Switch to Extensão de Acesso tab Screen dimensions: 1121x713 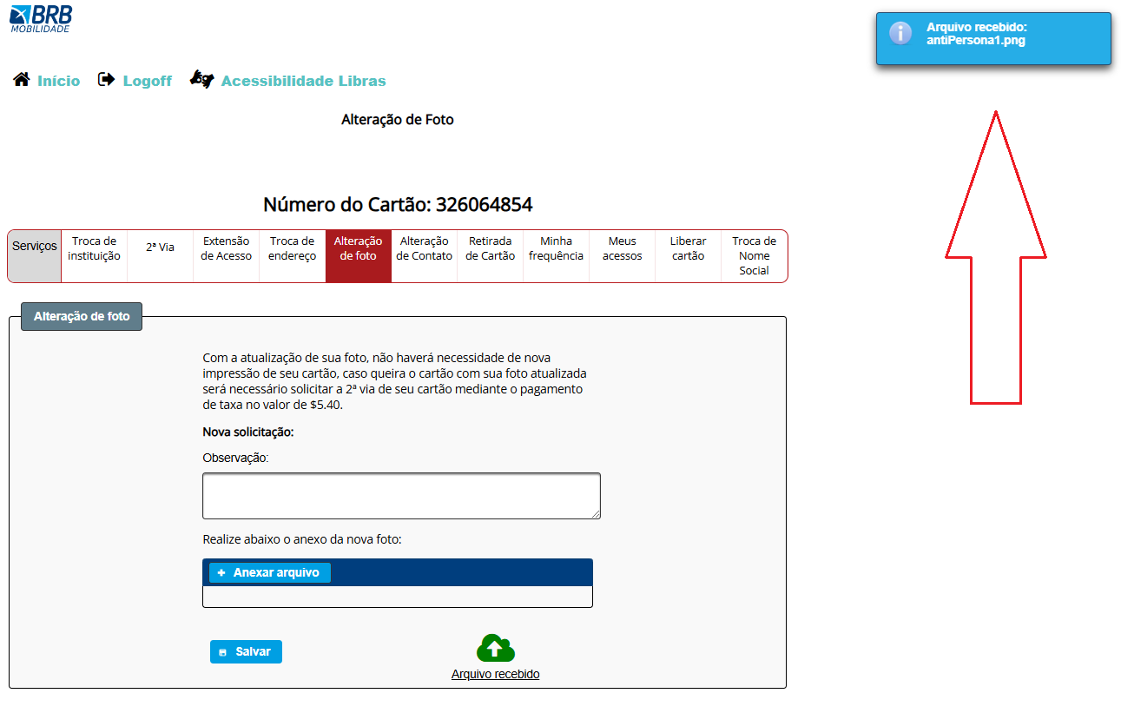(x=227, y=256)
